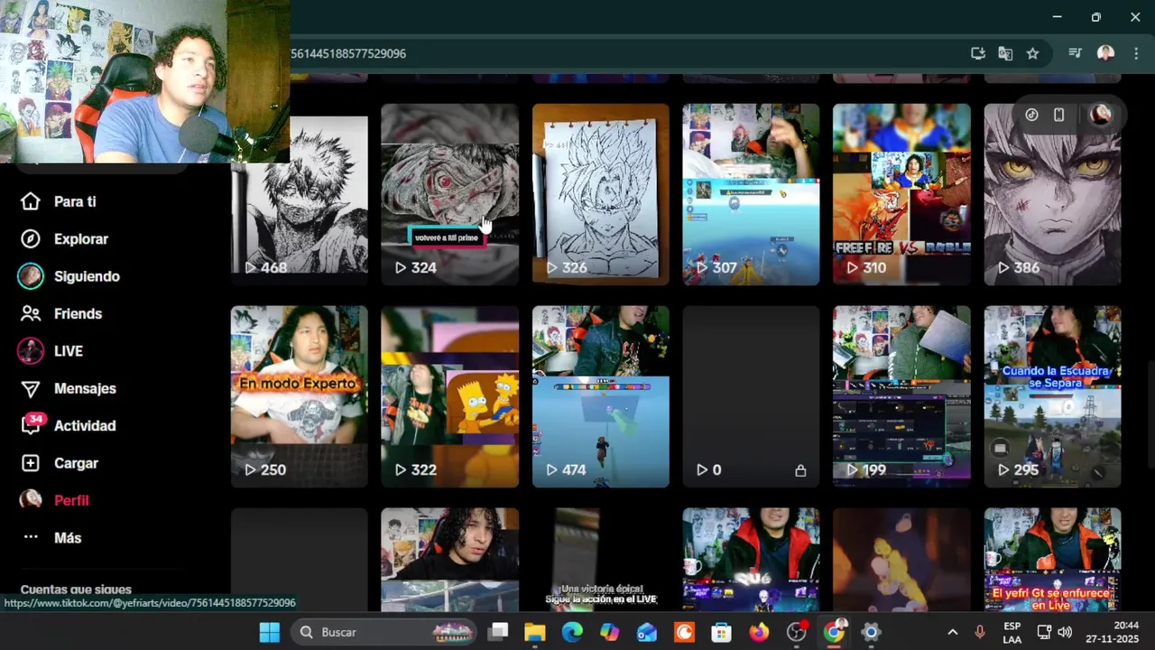1155x650 pixels.
Task: Open the Simpsons video with 322 views
Action: pos(450,396)
